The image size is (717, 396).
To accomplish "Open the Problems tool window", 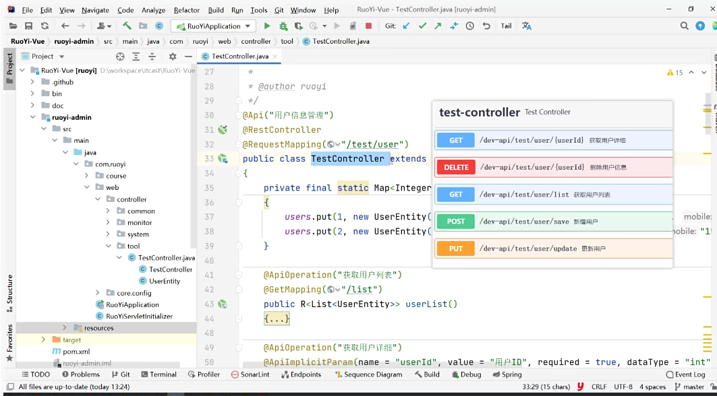I will pos(81,374).
